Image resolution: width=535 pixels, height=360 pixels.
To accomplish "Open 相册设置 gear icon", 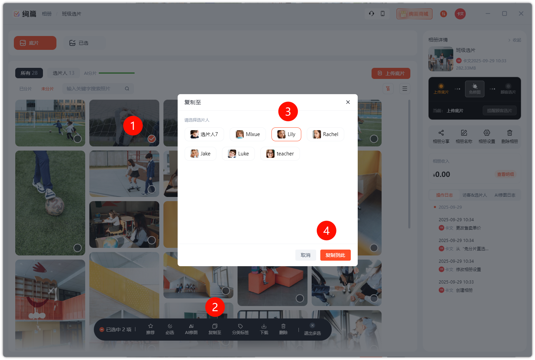I will coord(487,133).
